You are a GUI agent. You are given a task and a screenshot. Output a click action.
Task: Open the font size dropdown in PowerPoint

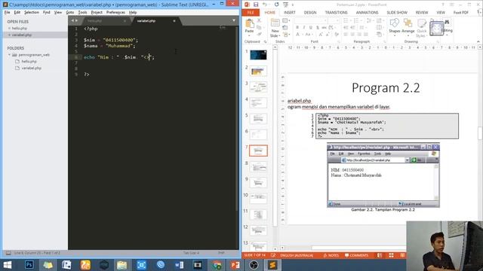337,20
